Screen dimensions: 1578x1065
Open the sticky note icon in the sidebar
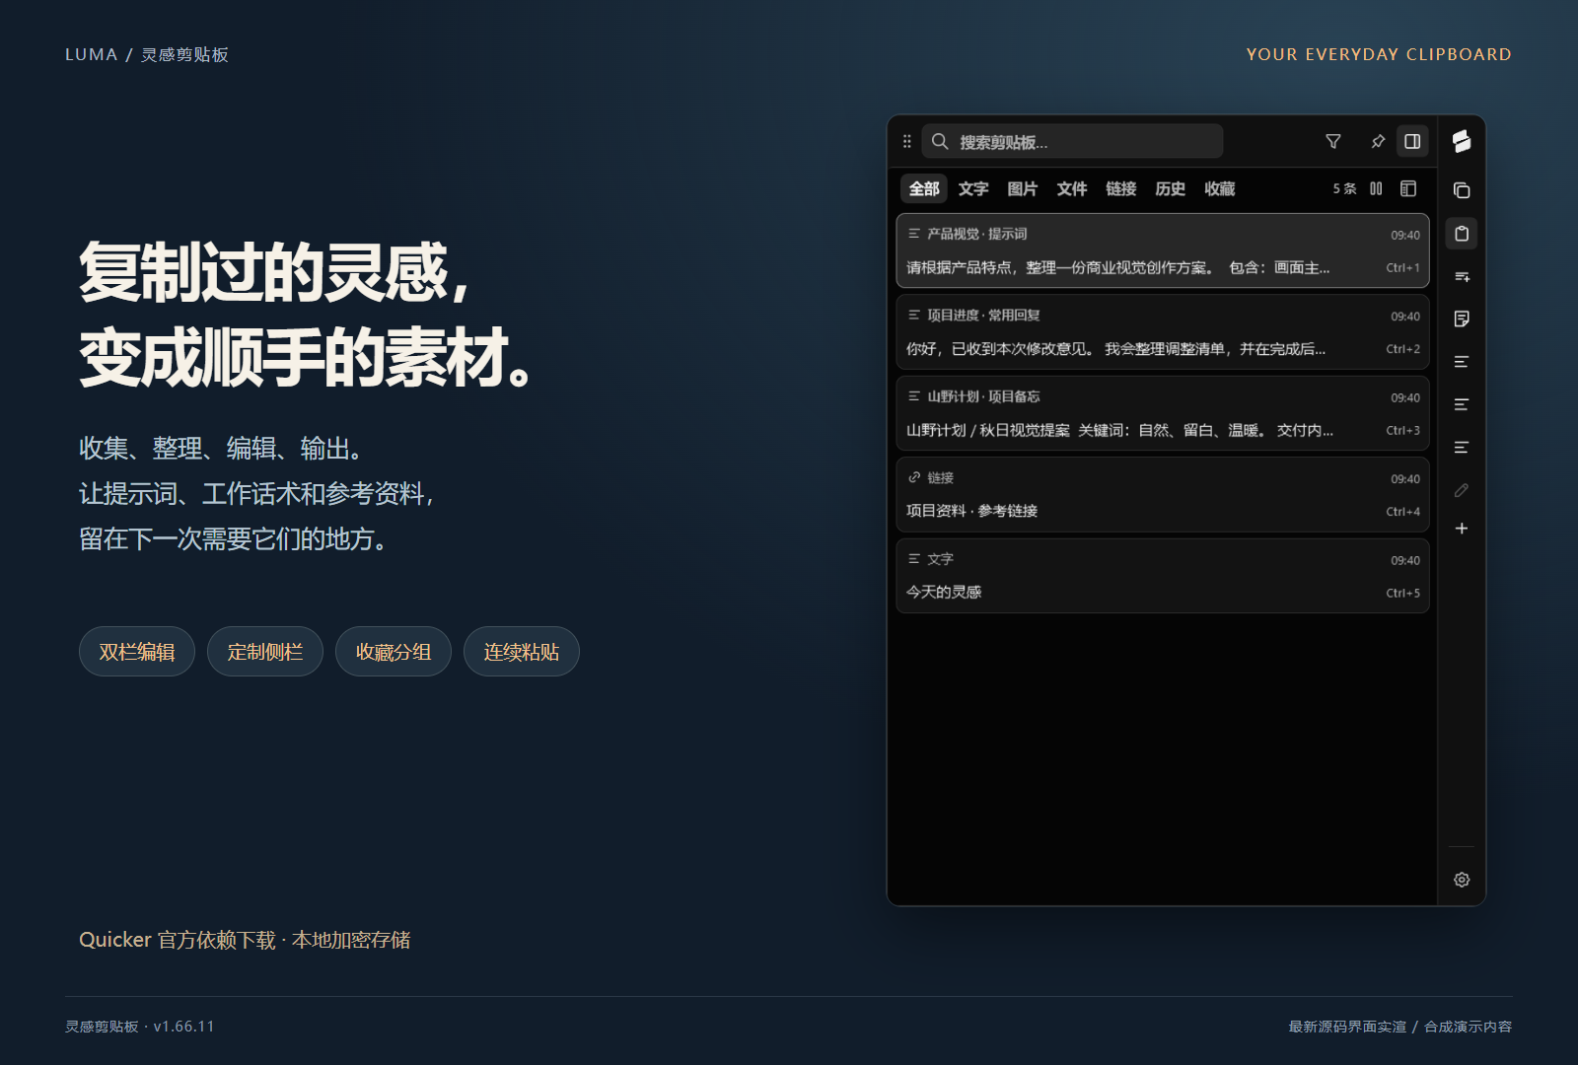pyautogui.click(x=1462, y=319)
